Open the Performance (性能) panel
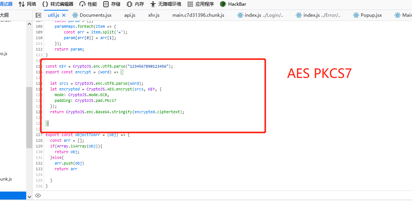 click(x=88, y=4)
